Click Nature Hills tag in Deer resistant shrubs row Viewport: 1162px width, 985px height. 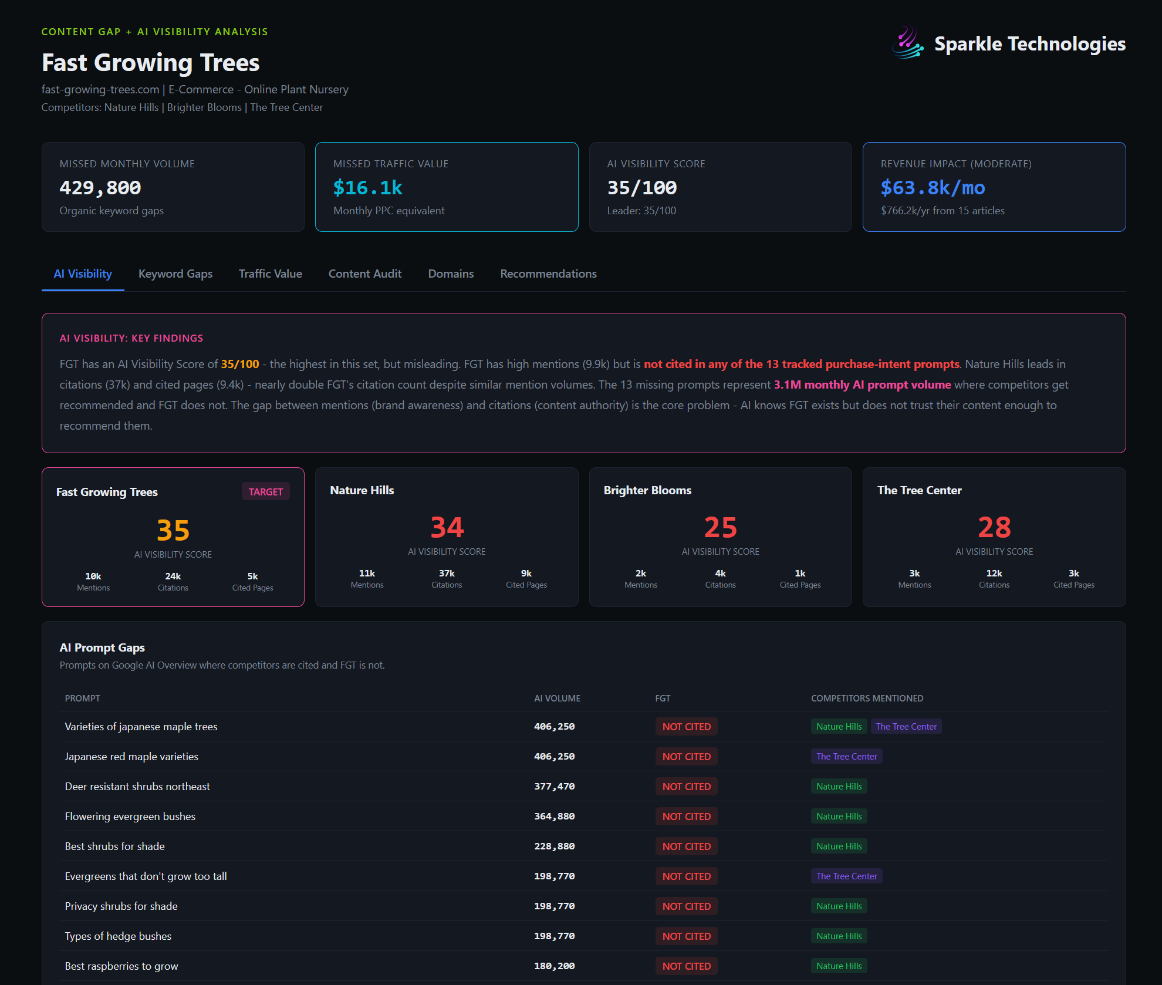(x=839, y=787)
